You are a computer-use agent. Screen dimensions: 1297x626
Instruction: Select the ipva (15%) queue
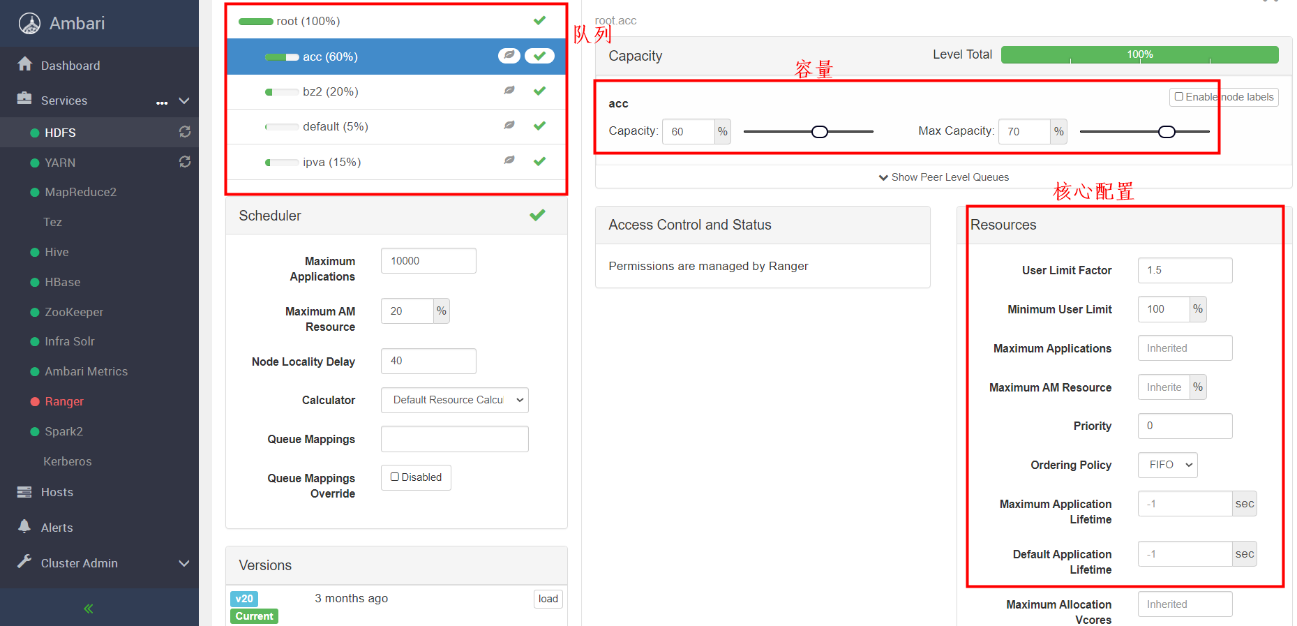[396, 162]
